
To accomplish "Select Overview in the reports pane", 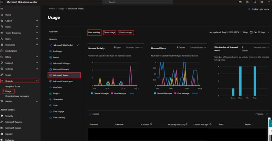I will point(53,32).
